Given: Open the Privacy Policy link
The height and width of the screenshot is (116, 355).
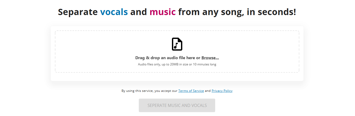Looking at the screenshot, I should coord(222,91).
